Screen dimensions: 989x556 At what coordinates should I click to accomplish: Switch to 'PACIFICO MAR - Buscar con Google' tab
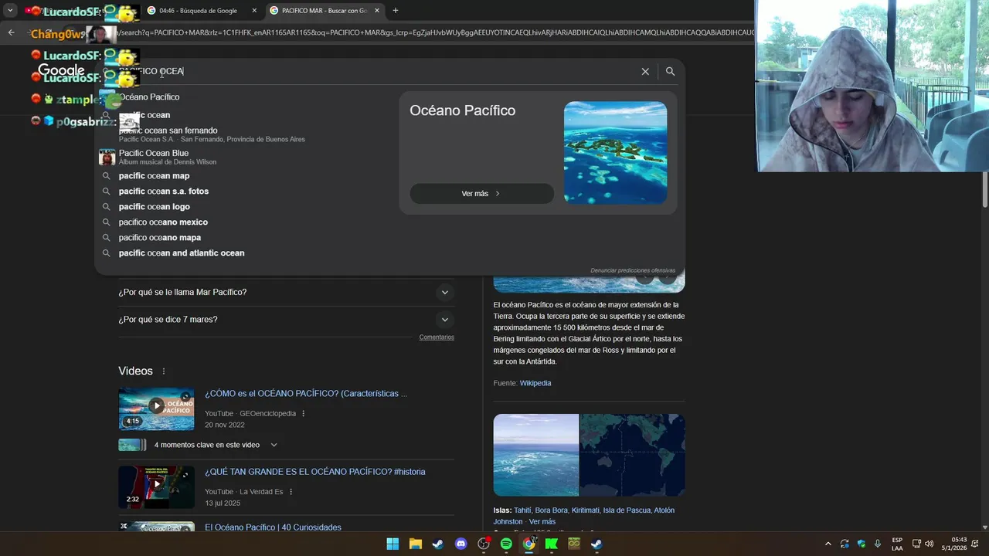[325, 11]
